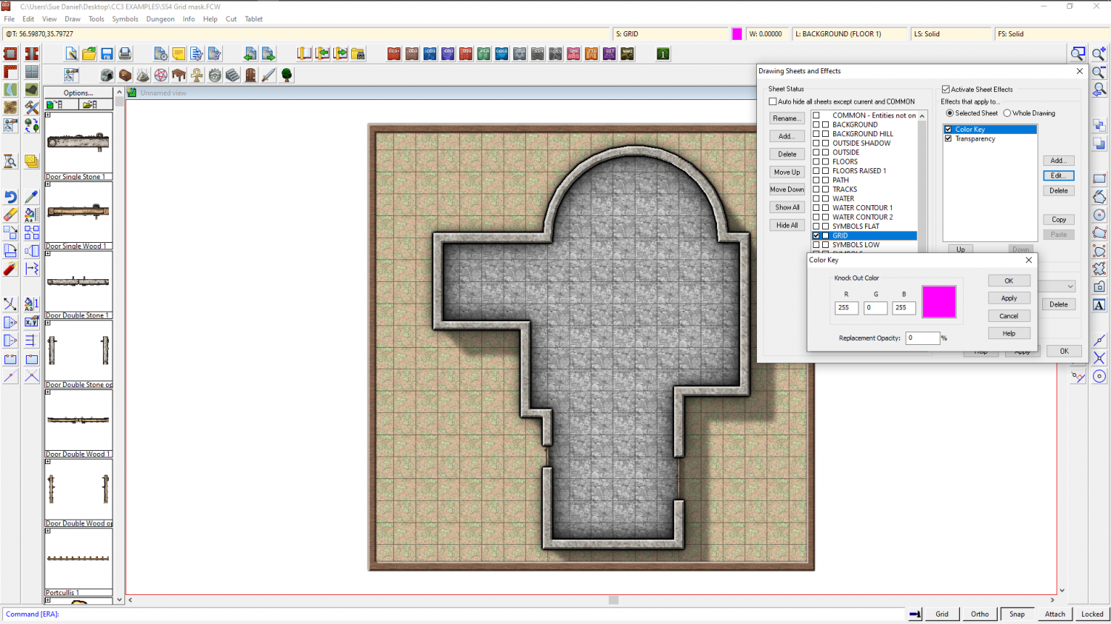Save the drawing with floppy disk icon
The image size is (1111, 624).
[107, 53]
